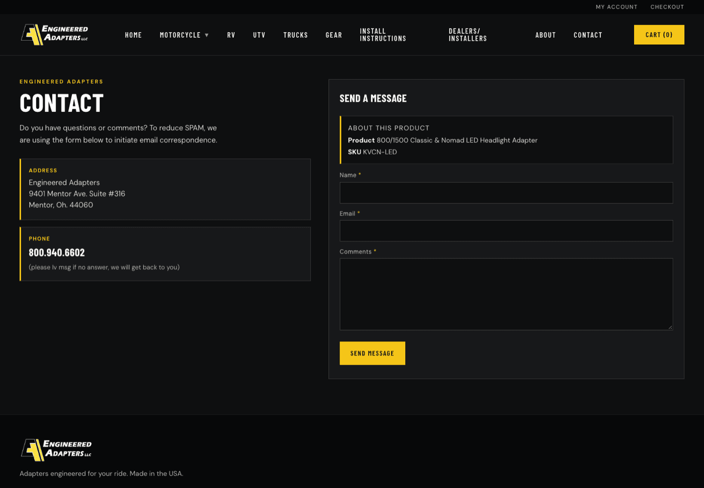Open the About page
The image size is (704, 488).
pyautogui.click(x=546, y=35)
